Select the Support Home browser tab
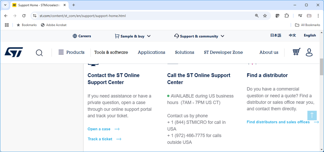 pos(39,5)
